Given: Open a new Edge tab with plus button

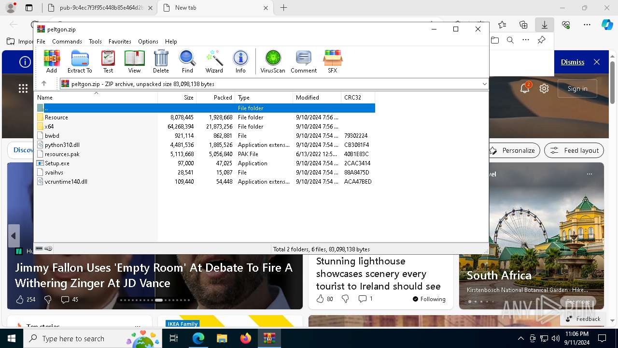Looking at the screenshot, I should (284, 8).
